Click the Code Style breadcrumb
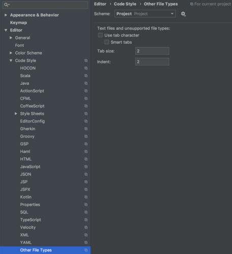Viewport: 232px width, 254px height. coord(125,4)
